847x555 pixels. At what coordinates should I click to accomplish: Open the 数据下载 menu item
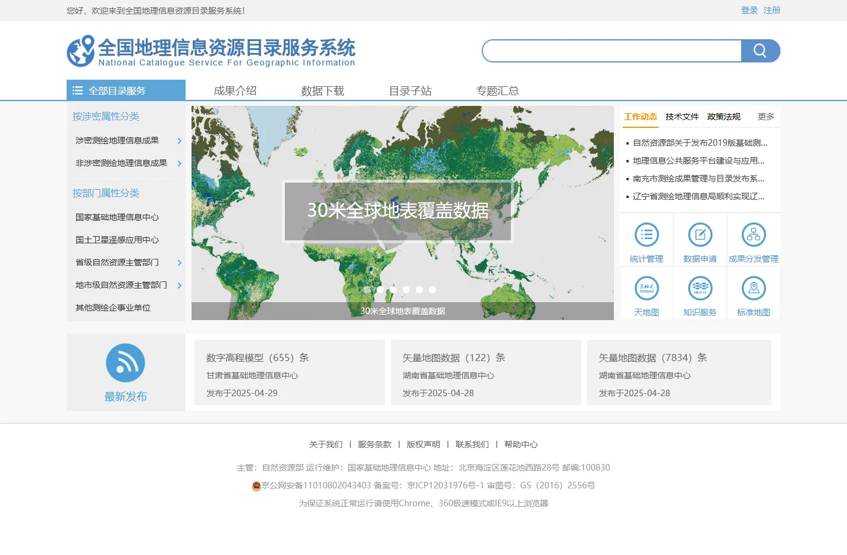[322, 91]
